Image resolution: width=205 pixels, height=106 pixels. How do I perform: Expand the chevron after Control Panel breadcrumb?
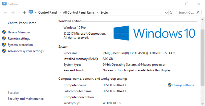coord(60,13)
